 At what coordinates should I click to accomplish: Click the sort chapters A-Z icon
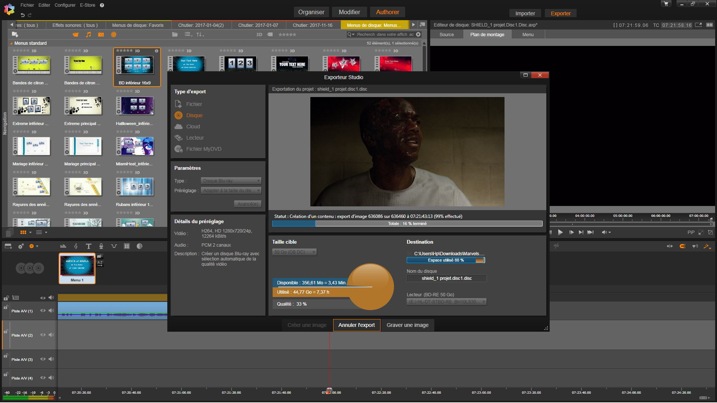(x=100, y=263)
